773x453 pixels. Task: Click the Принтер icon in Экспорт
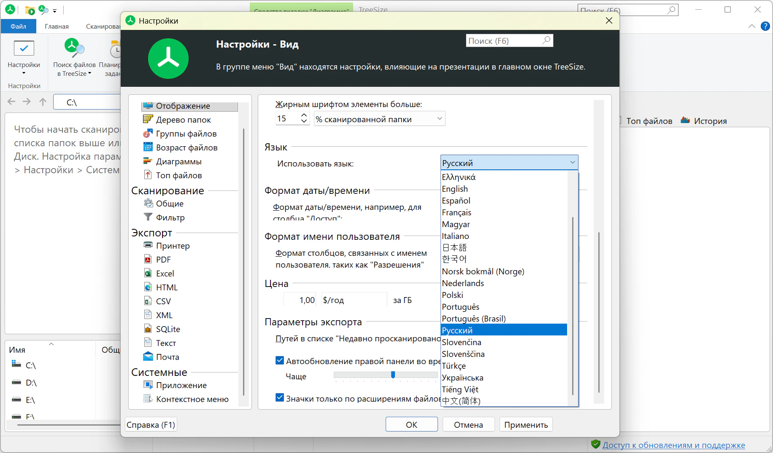pos(148,246)
